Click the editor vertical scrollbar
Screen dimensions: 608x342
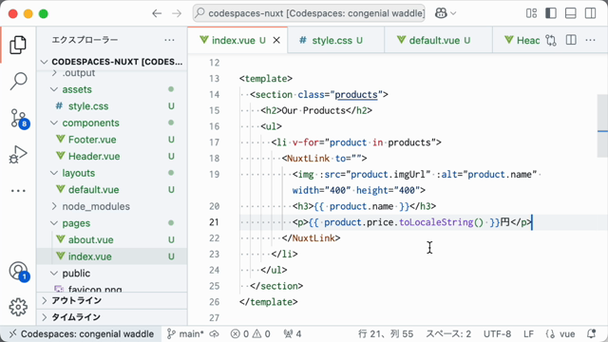[x=602, y=112]
